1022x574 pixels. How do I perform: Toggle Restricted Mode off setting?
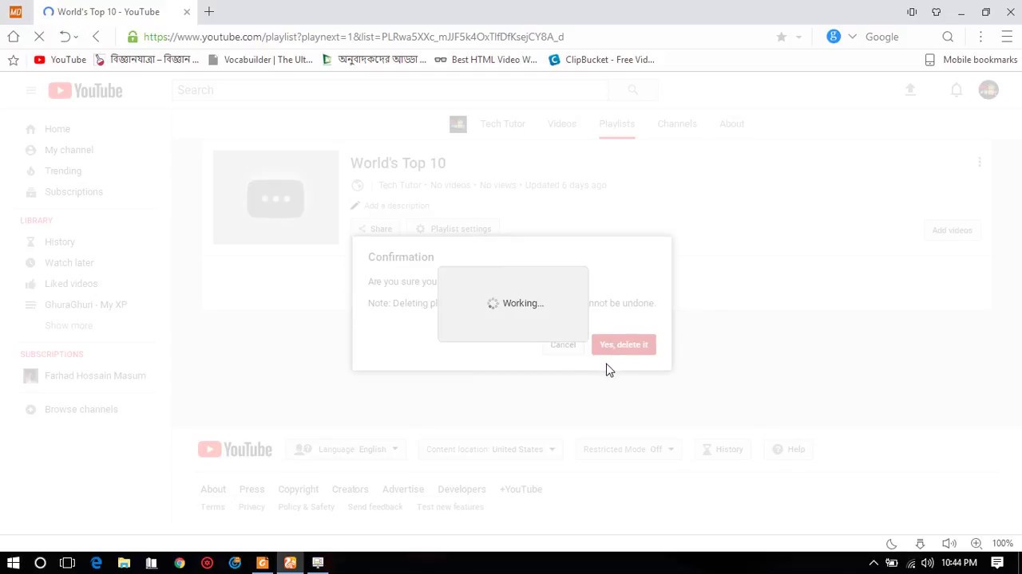pos(628,449)
